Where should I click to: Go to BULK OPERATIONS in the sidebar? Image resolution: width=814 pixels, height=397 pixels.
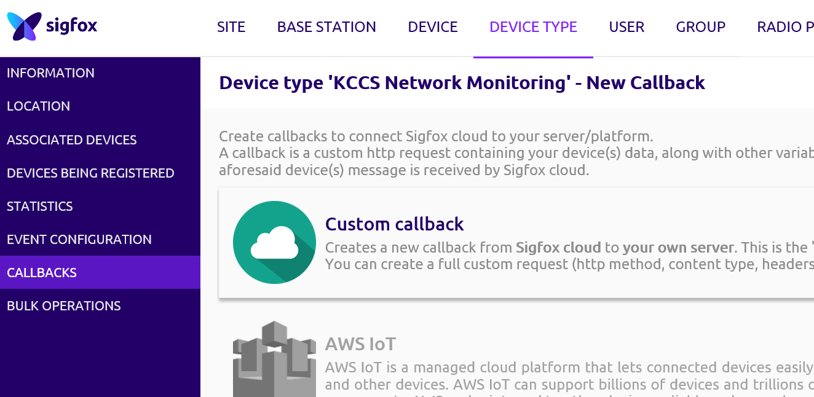point(63,306)
